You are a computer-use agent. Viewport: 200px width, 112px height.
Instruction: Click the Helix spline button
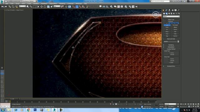[x=175, y=34]
